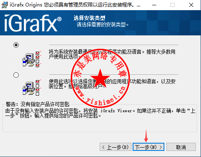Click the custom install computer checklist icon
This screenshot has height=157, width=201.
(x=31, y=88)
